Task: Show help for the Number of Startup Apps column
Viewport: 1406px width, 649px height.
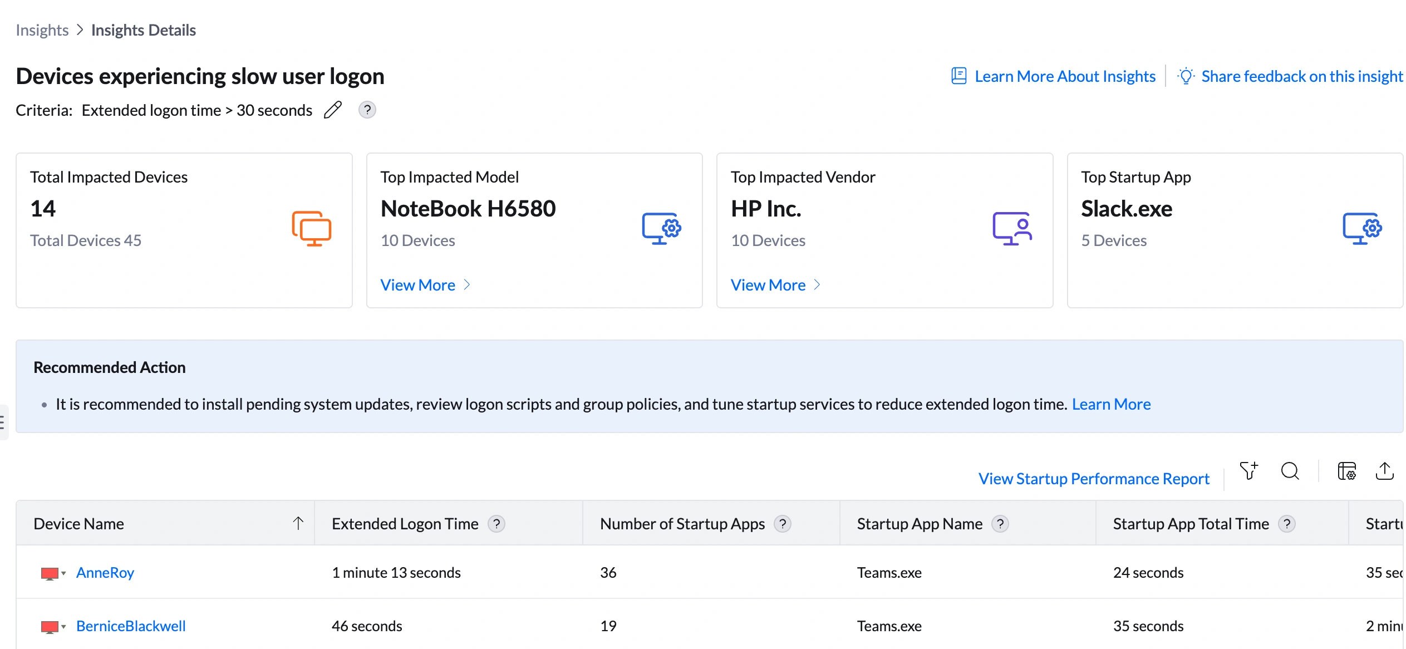Action: (x=782, y=524)
